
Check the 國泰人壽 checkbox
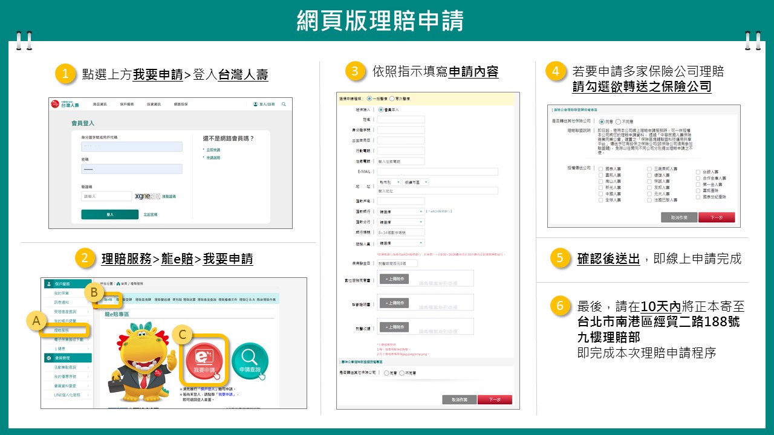[x=600, y=169]
